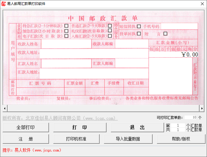Image resolution: width=207 pixels, height=157 pixels.
Task: Close the 易人邮局汇款单打印软件 window
Action: [x=202, y=4]
